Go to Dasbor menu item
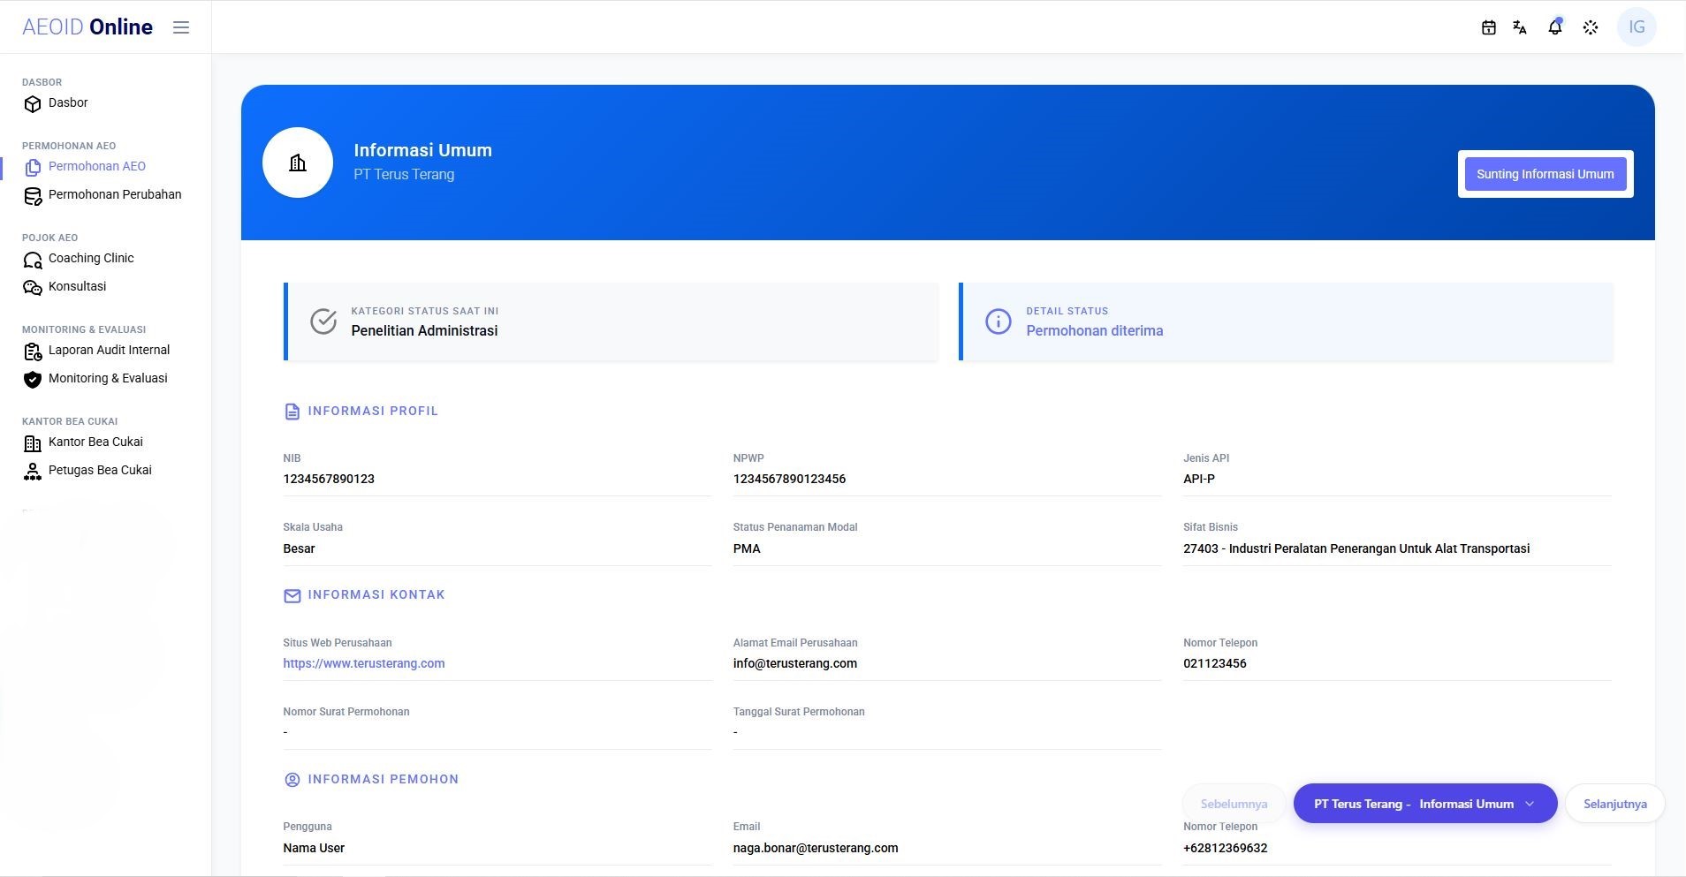1686x877 pixels. (68, 102)
